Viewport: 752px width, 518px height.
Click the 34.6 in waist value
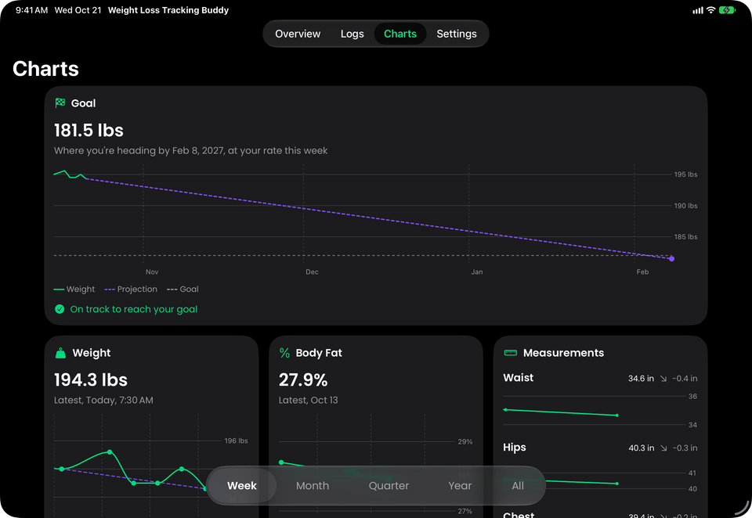[x=642, y=379]
